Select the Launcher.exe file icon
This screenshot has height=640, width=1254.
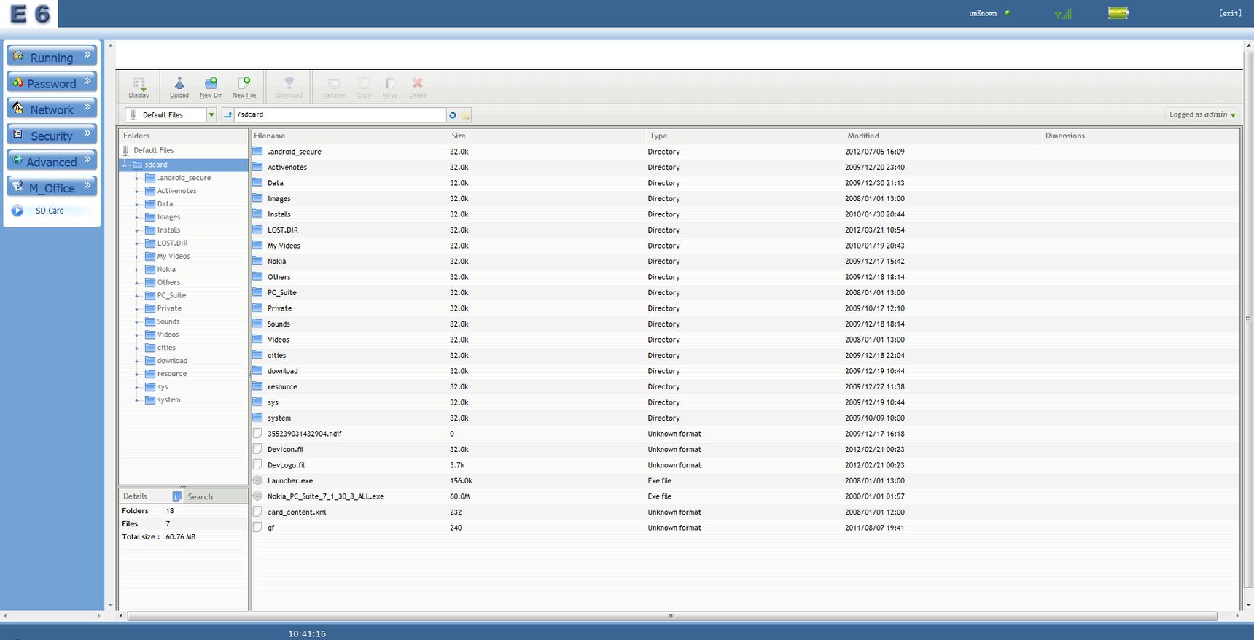(257, 480)
